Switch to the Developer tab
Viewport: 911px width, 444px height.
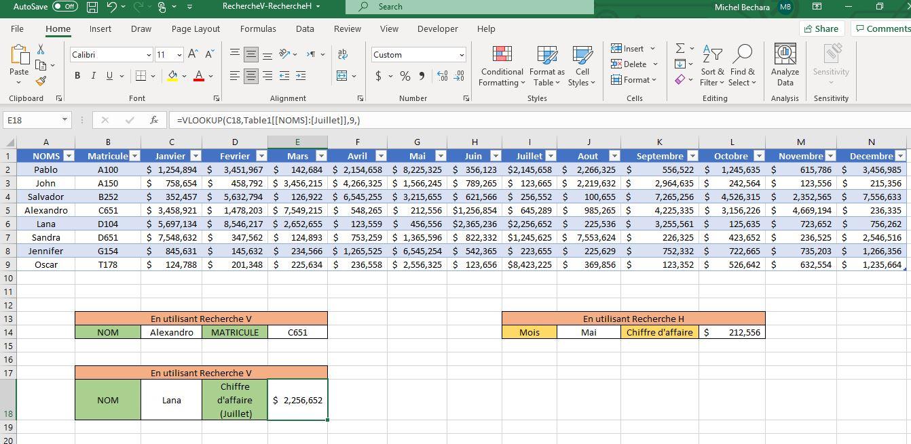coord(437,28)
